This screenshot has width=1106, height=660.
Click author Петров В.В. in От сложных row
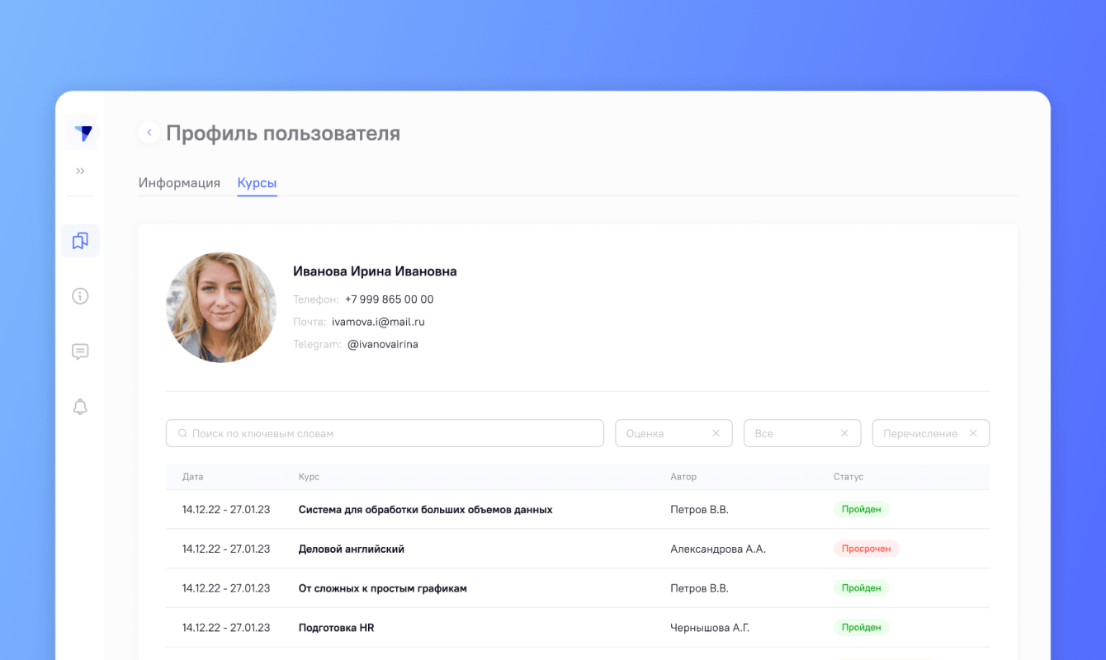[x=699, y=588]
